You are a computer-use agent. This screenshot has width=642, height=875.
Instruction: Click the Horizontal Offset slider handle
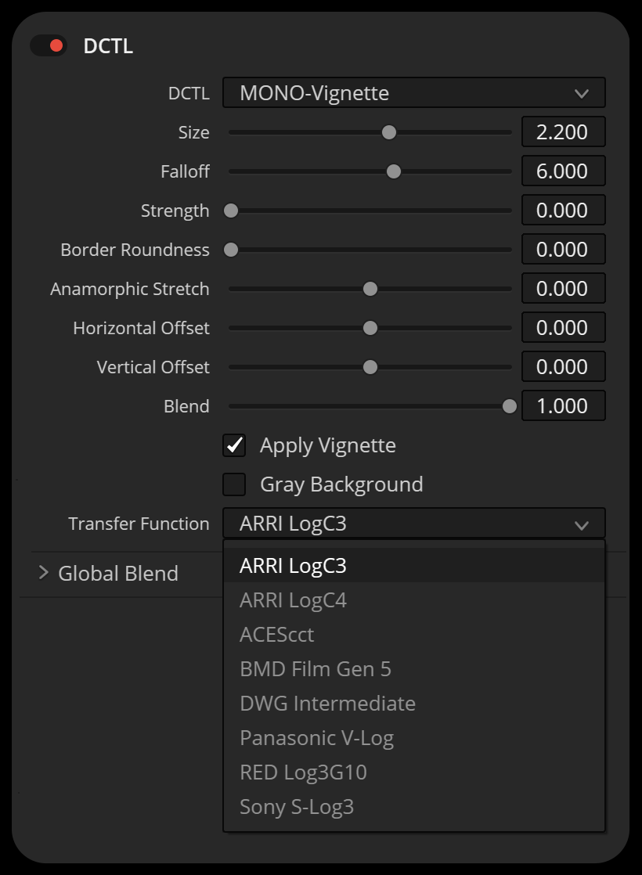[x=370, y=328]
